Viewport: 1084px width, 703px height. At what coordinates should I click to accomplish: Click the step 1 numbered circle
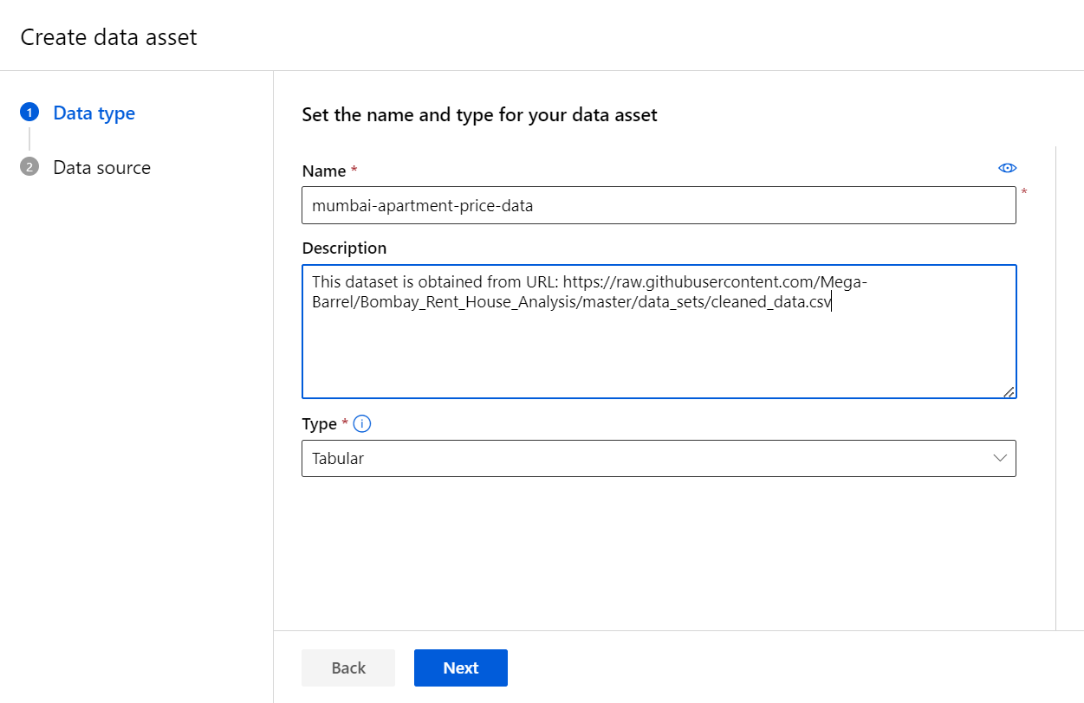click(x=29, y=113)
